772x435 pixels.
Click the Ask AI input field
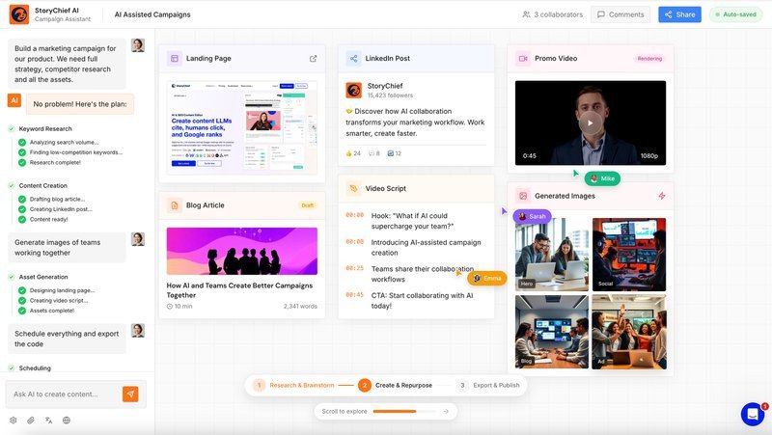[64, 394]
